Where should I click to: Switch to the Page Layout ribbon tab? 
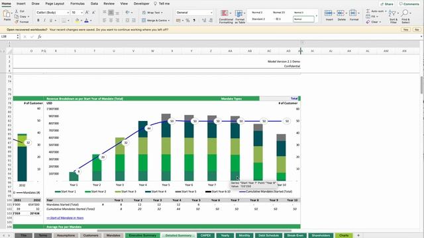pyautogui.click(x=54, y=4)
